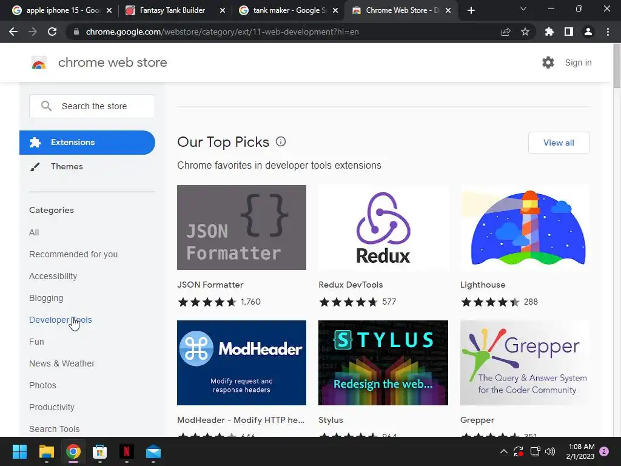Screen dimensions: 621x466
Task: Open the ModHeader extension thumbnail
Action: pyautogui.click(x=241, y=363)
